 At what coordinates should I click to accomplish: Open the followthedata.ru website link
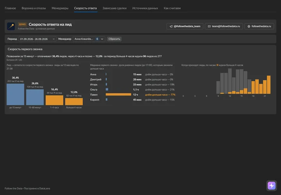[x=259, y=26]
